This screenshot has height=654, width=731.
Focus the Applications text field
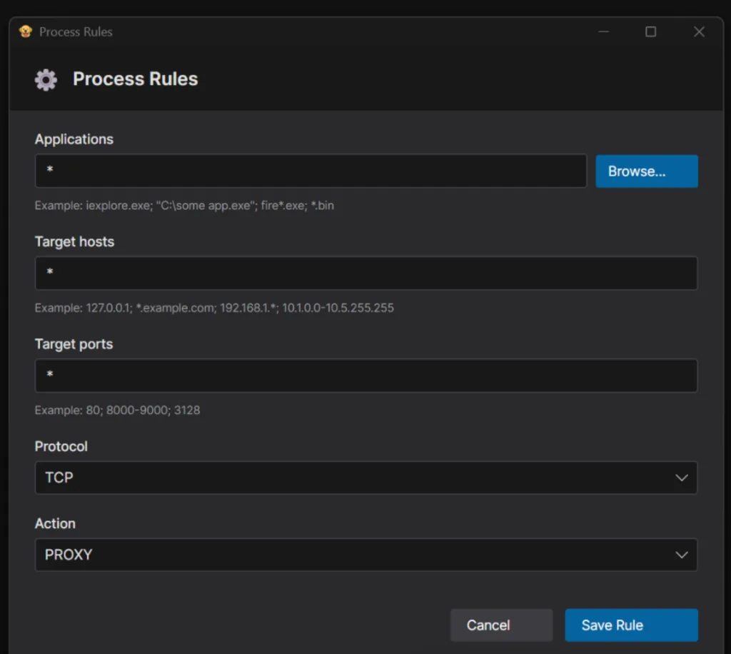(311, 171)
